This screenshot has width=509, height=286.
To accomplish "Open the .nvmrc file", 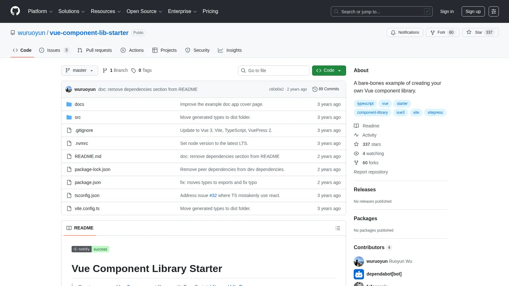I will tap(81, 143).
